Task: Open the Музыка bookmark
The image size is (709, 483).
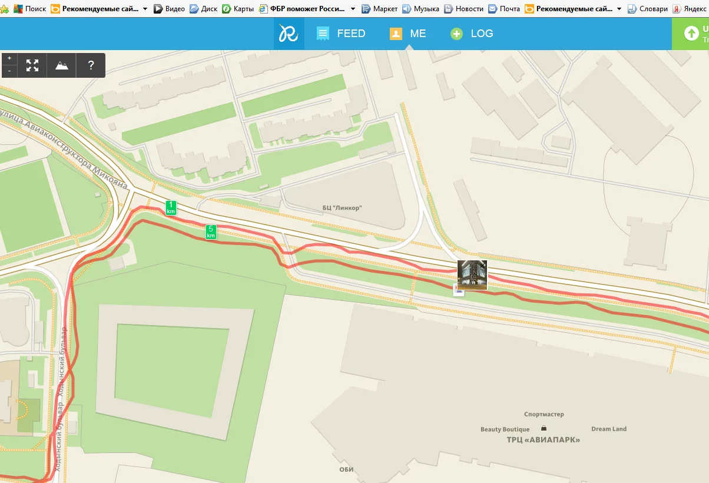Action: tap(420, 9)
